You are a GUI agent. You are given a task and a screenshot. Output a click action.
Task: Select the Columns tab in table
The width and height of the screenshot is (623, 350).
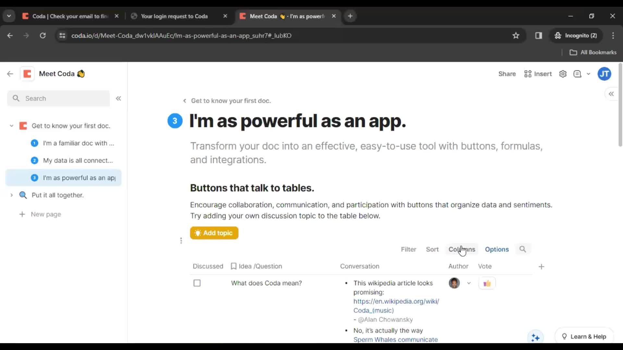(x=462, y=249)
